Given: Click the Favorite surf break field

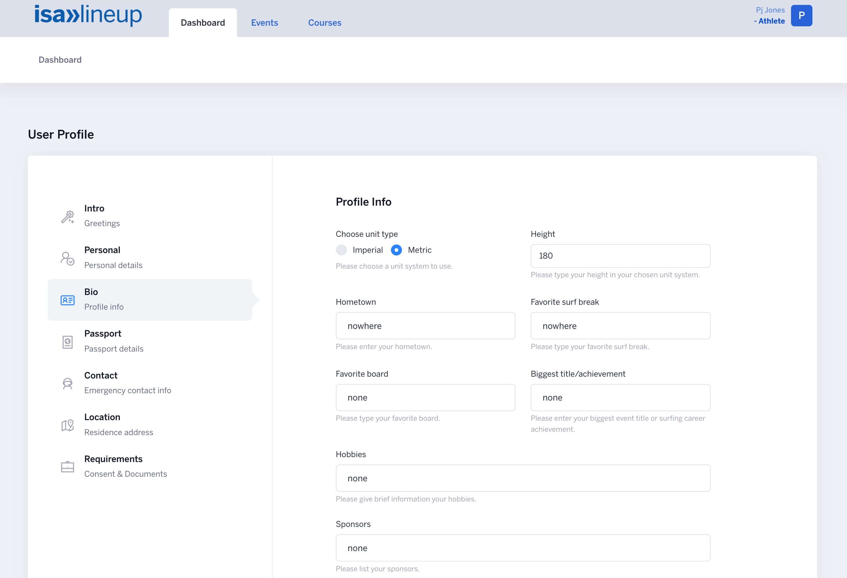Looking at the screenshot, I should tap(620, 326).
